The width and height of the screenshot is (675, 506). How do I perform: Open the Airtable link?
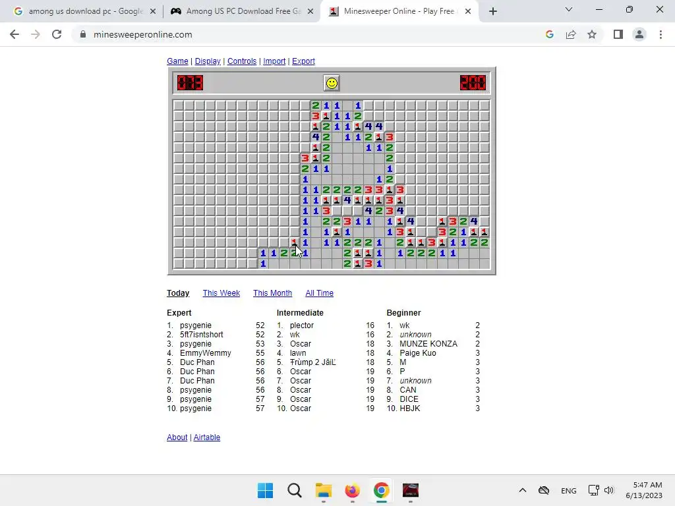(x=206, y=437)
